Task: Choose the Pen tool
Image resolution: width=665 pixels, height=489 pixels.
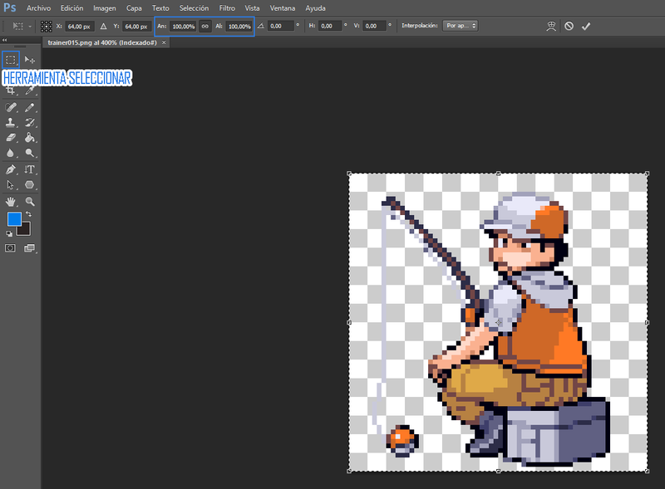Action: tap(11, 169)
